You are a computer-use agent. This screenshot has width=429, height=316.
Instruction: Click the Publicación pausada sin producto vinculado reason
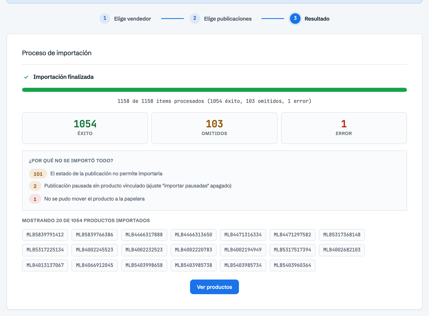tap(138, 186)
